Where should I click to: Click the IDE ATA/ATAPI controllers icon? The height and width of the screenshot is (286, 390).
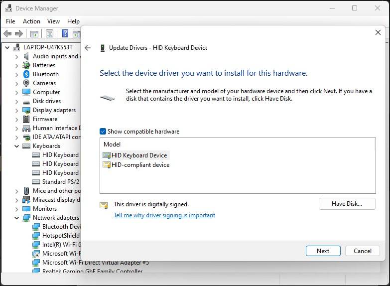click(26, 137)
